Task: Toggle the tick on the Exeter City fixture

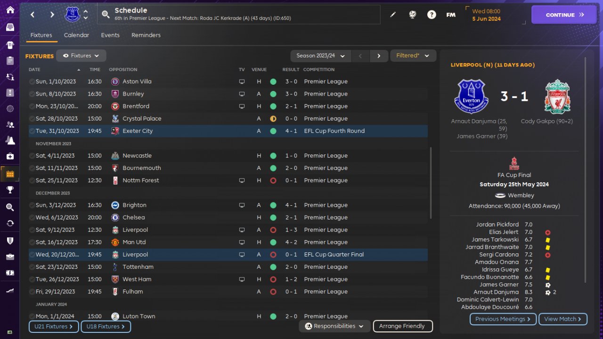Action: click(x=32, y=131)
